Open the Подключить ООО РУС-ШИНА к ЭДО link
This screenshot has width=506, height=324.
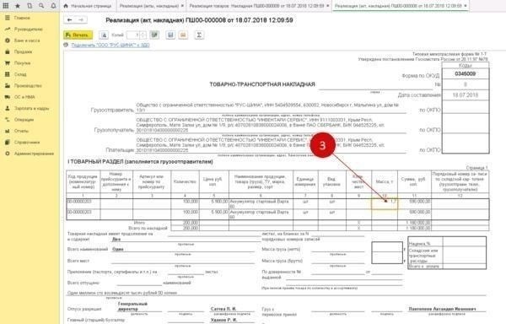point(110,46)
